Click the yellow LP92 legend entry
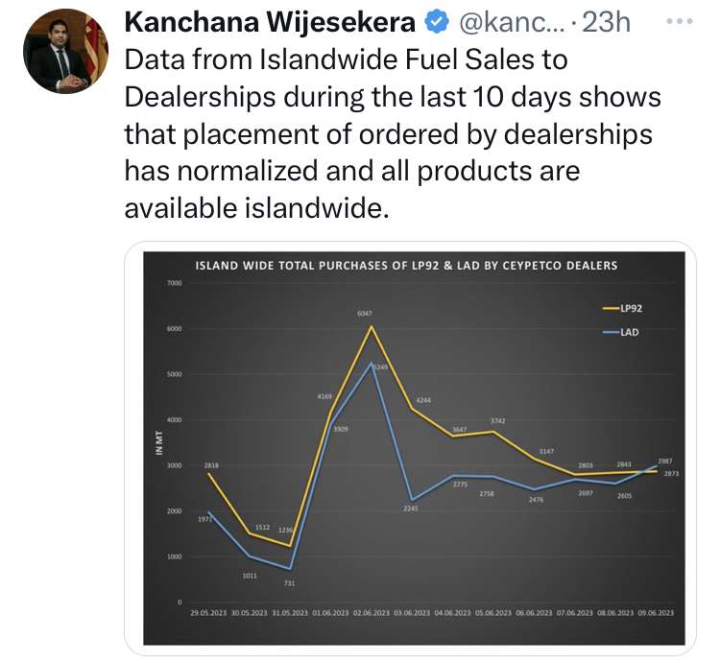The height and width of the screenshot is (663, 720). coord(623,308)
